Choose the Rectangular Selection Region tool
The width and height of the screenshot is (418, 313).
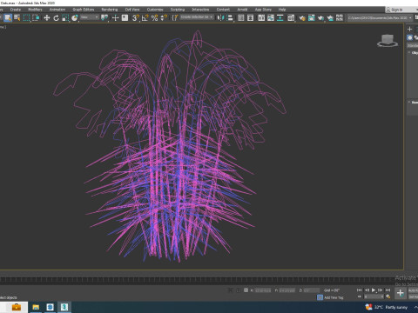(26, 17)
